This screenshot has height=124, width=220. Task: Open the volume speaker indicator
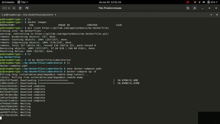coord(204,2)
